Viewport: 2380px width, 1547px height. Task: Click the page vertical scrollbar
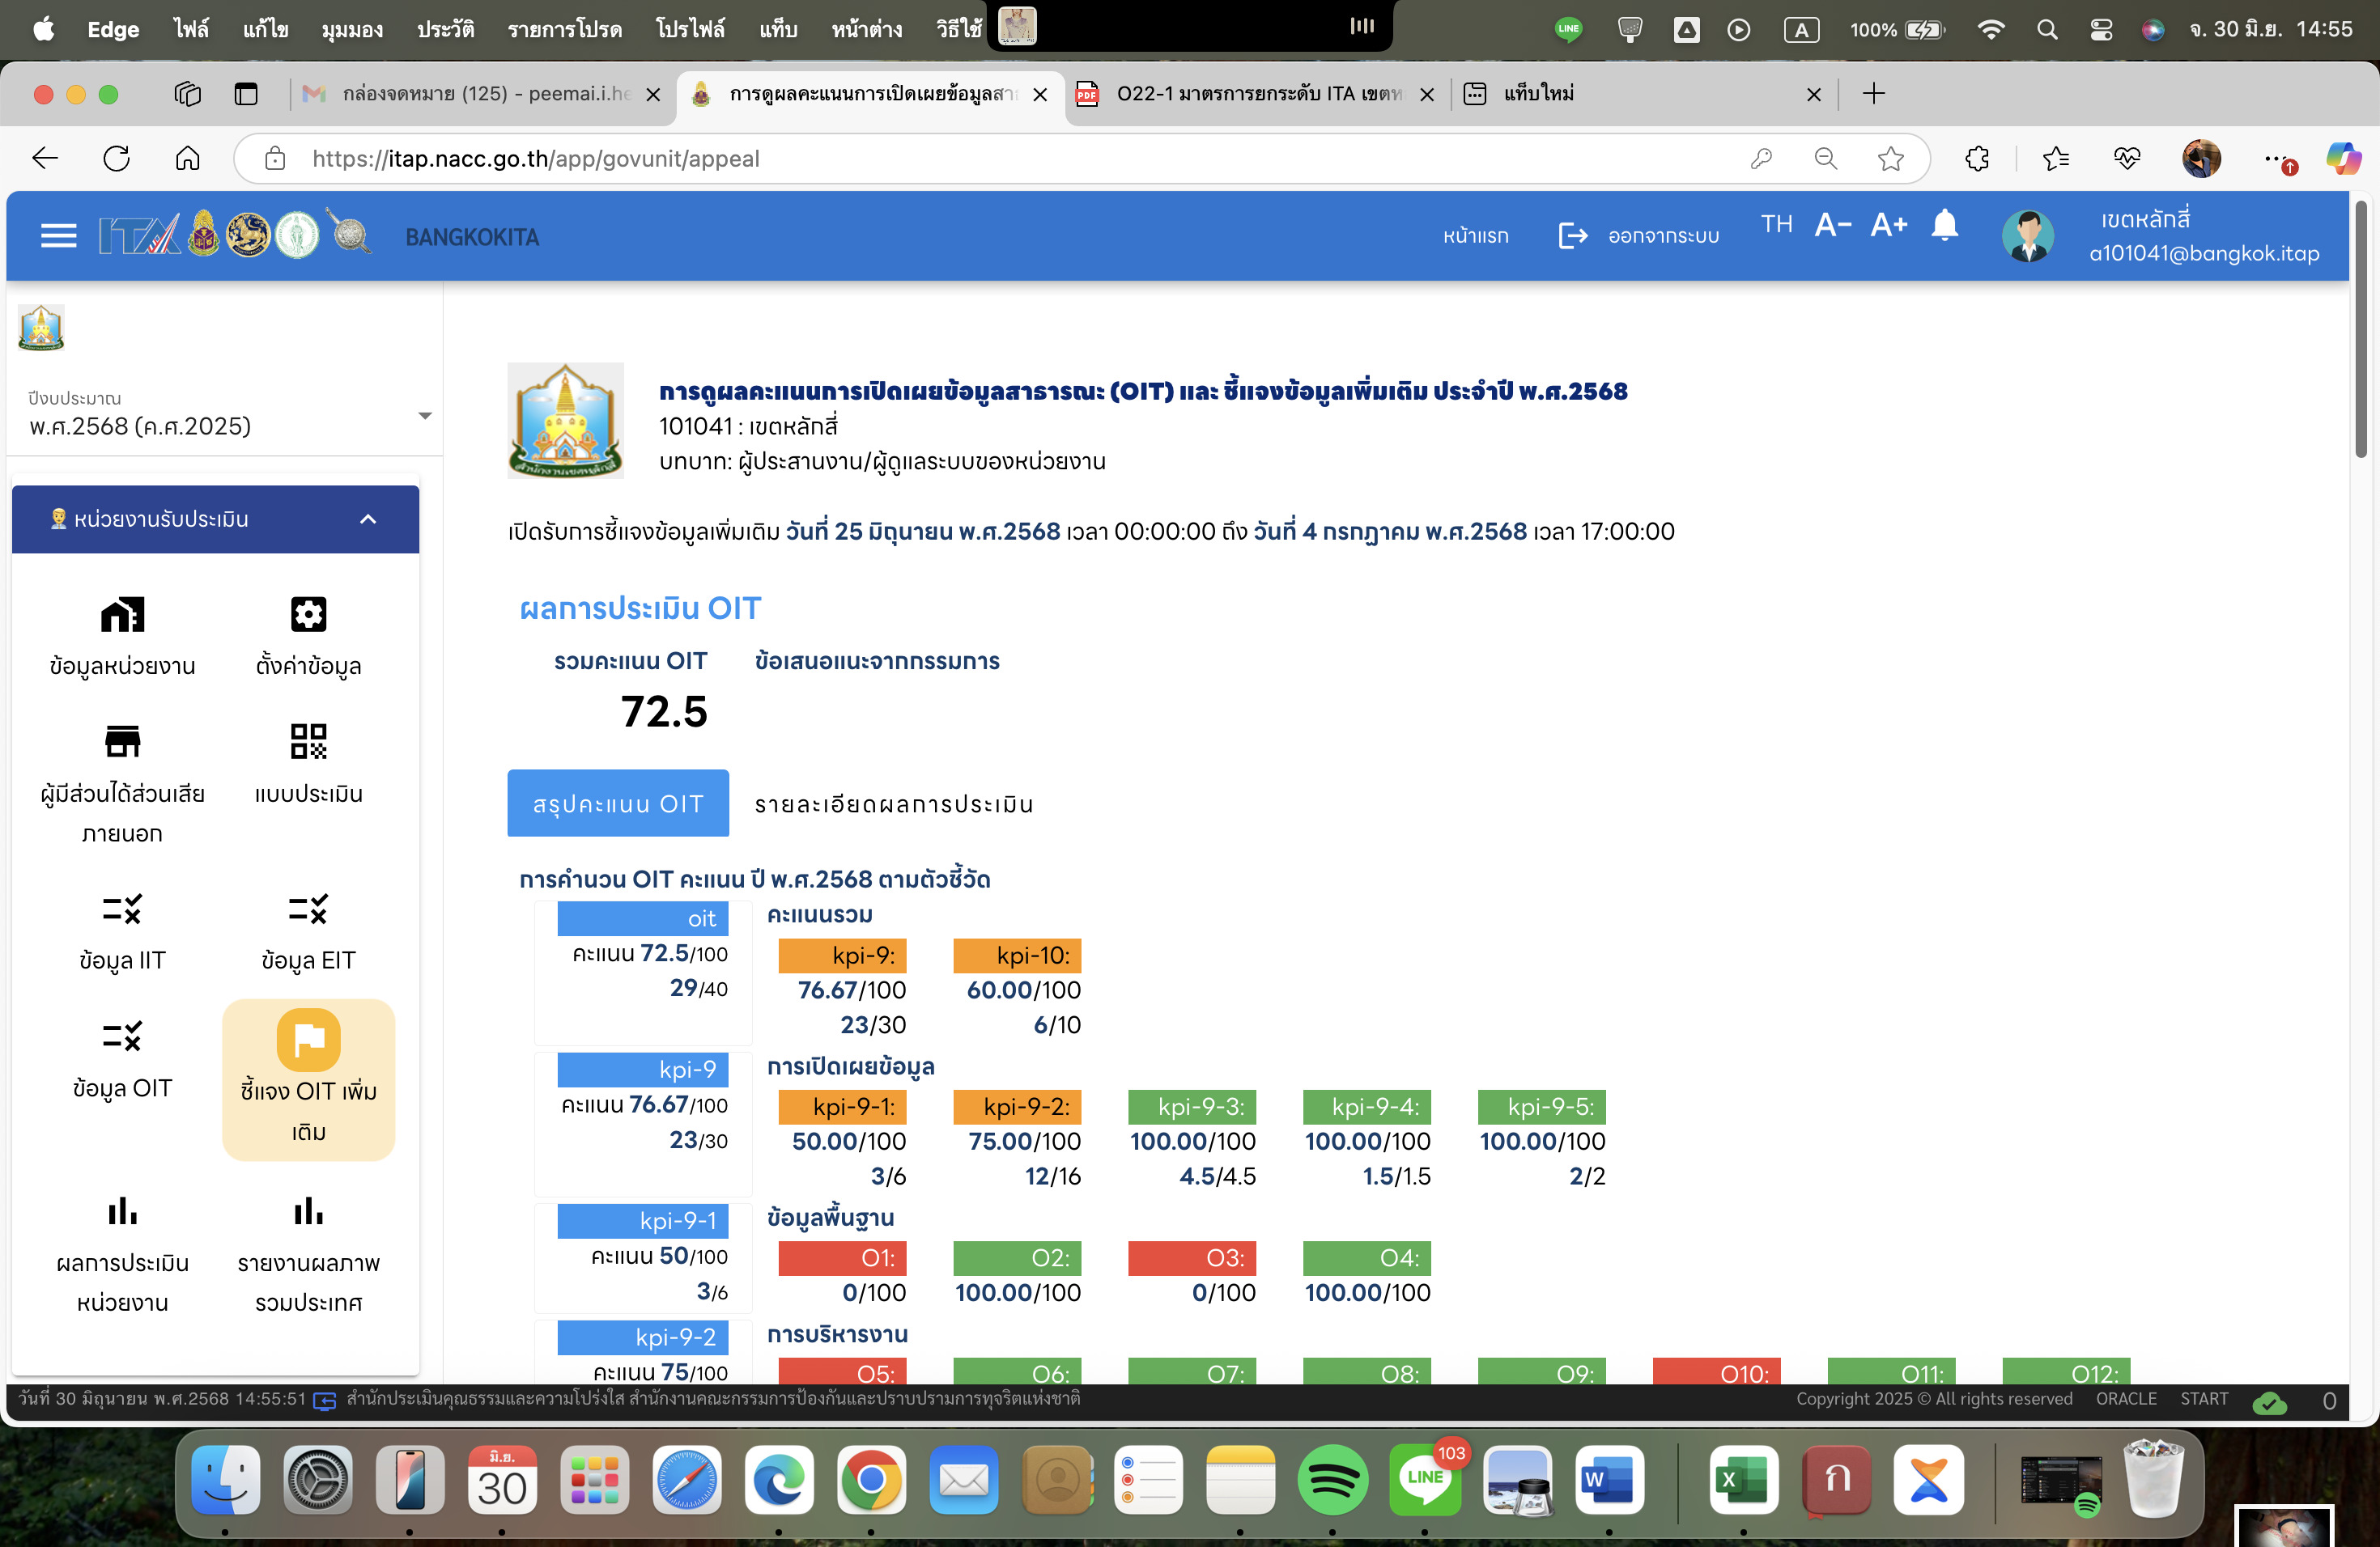pyautogui.click(x=2360, y=330)
